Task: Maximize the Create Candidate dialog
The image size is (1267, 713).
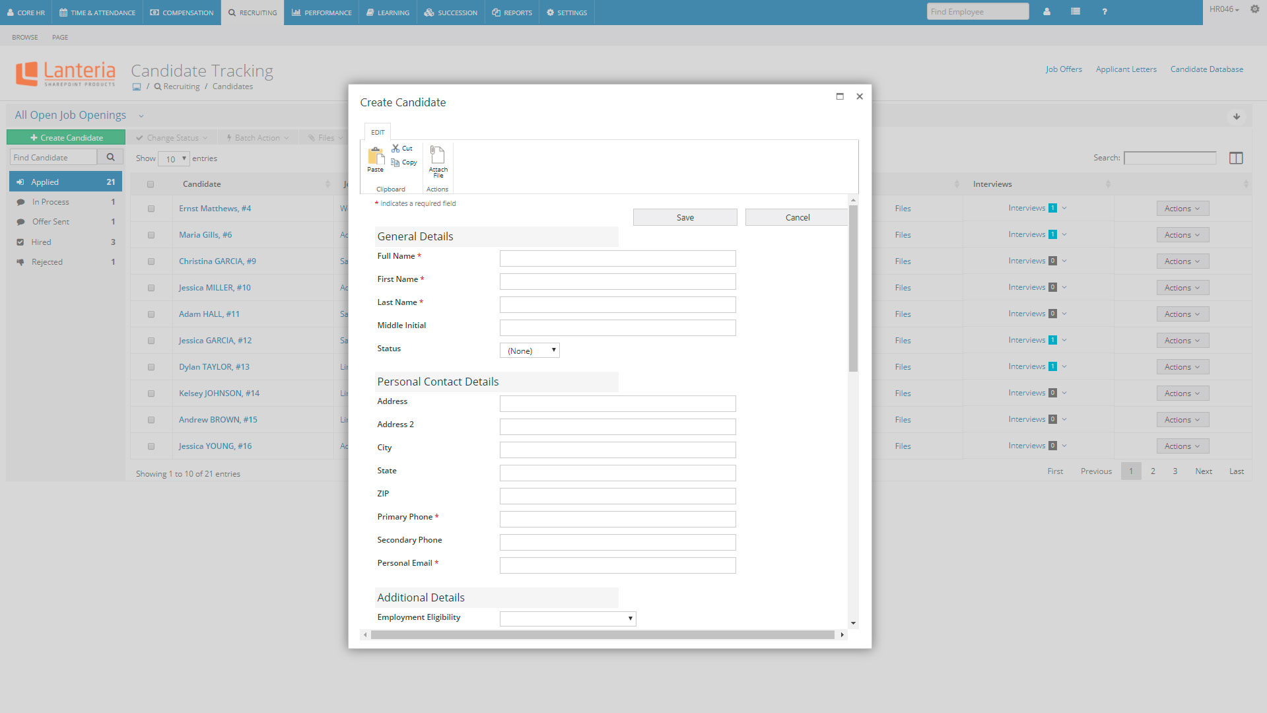Action: 840,96
